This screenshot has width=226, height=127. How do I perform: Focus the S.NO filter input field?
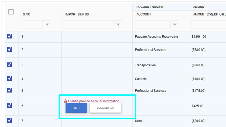[32, 25]
